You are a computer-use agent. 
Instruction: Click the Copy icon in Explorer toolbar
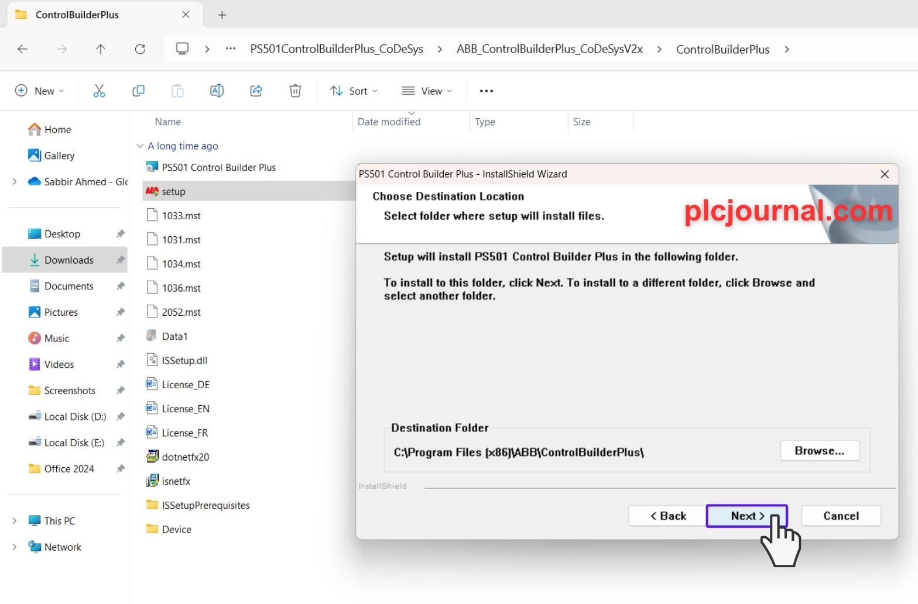(x=138, y=91)
